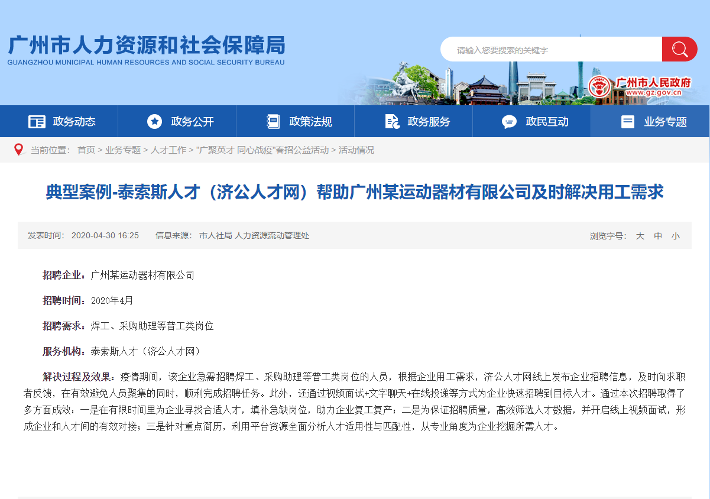Open the 政务动态 menu

[59, 121]
